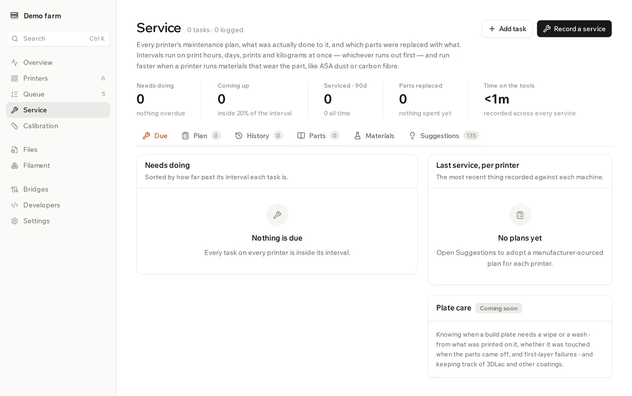The image size is (632, 396).
Task: Open the Service page in the sidebar
Action: pyautogui.click(x=58, y=110)
